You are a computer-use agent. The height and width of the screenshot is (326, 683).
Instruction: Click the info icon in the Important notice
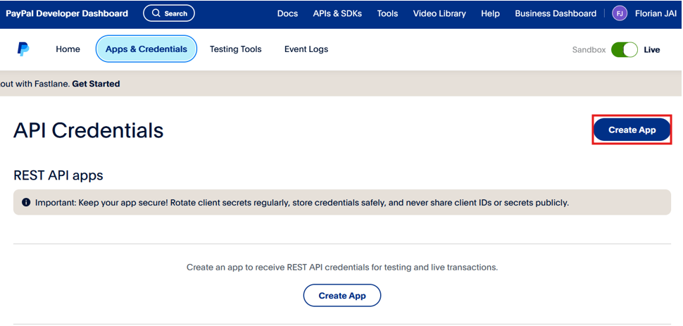[x=26, y=203]
